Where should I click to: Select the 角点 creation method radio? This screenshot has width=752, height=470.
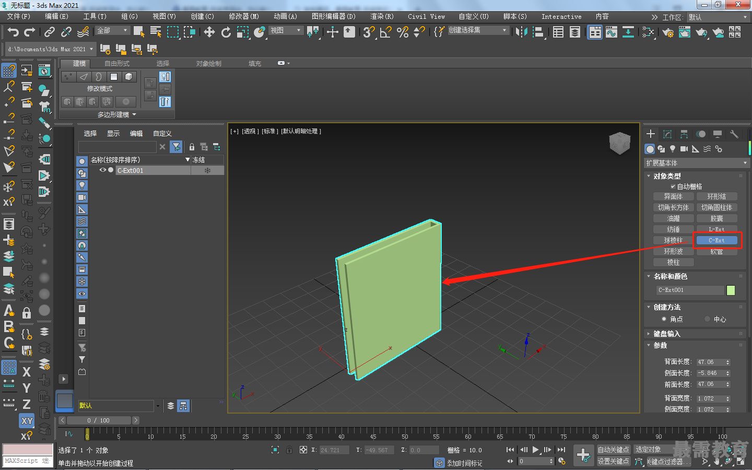[664, 319]
